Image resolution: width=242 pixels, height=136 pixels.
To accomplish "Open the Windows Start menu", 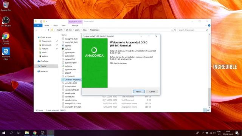I will (x=4, y=133).
